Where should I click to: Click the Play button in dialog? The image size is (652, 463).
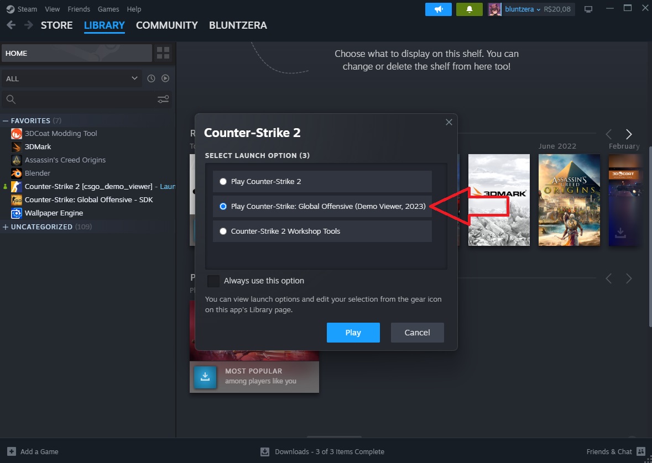tap(353, 333)
